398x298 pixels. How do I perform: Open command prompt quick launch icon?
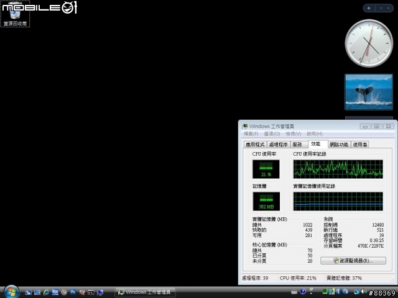point(91,292)
